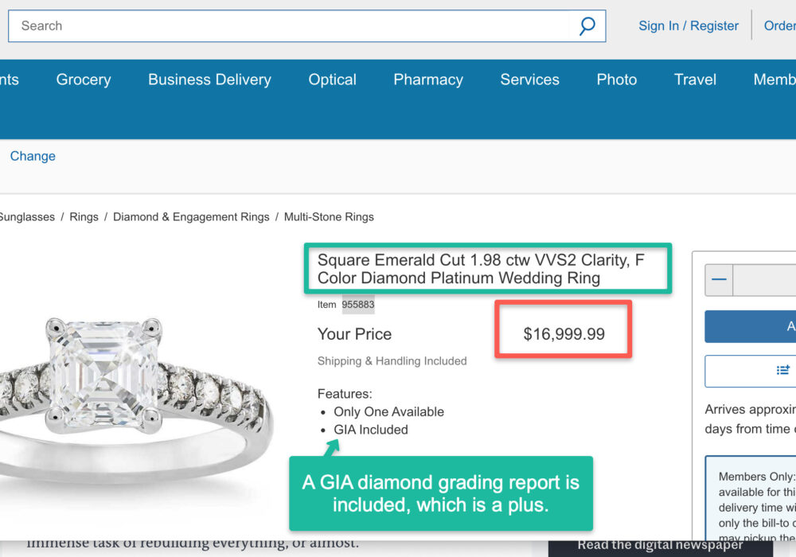The width and height of the screenshot is (796, 557).
Task: Click the Change location link
Action: pos(33,156)
